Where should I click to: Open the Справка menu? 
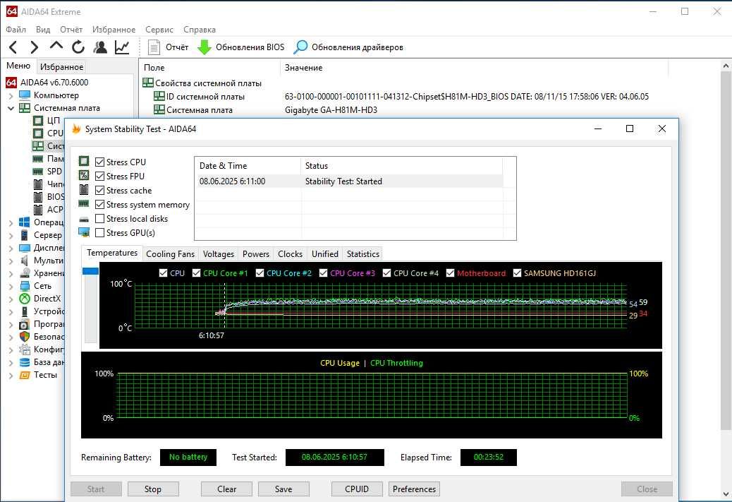click(x=200, y=30)
